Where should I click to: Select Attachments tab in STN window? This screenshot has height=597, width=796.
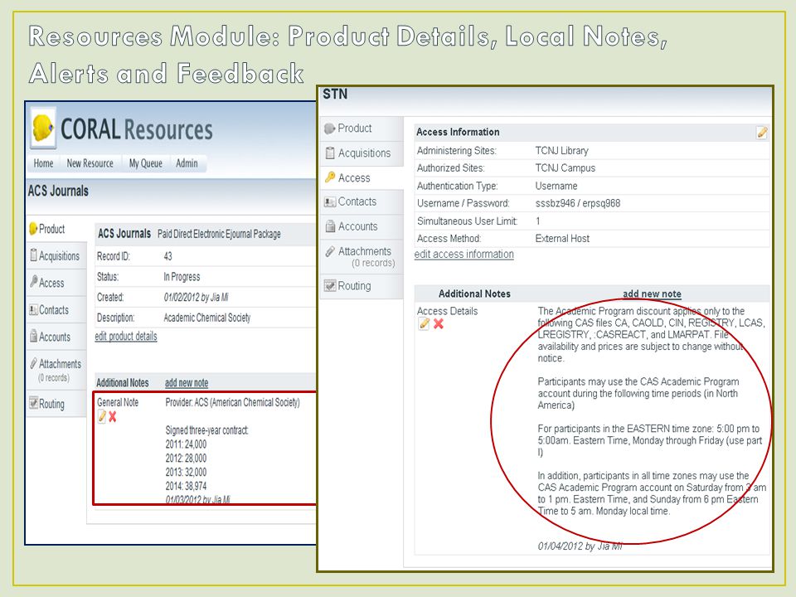pos(362,256)
